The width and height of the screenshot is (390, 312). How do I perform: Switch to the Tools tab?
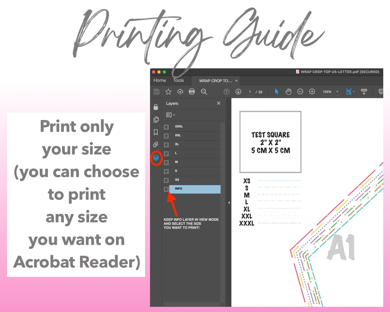click(x=178, y=80)
